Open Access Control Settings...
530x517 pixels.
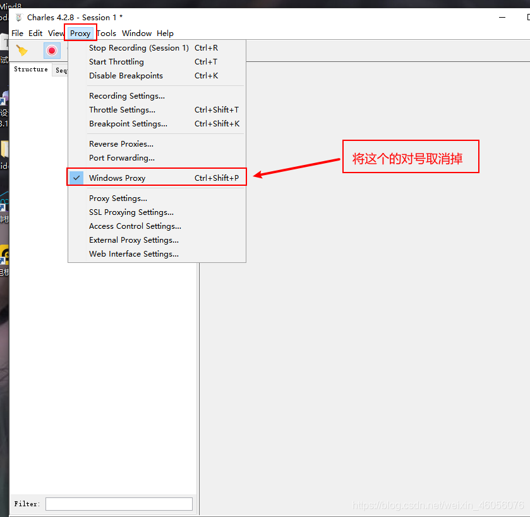[x=157, y=226]
